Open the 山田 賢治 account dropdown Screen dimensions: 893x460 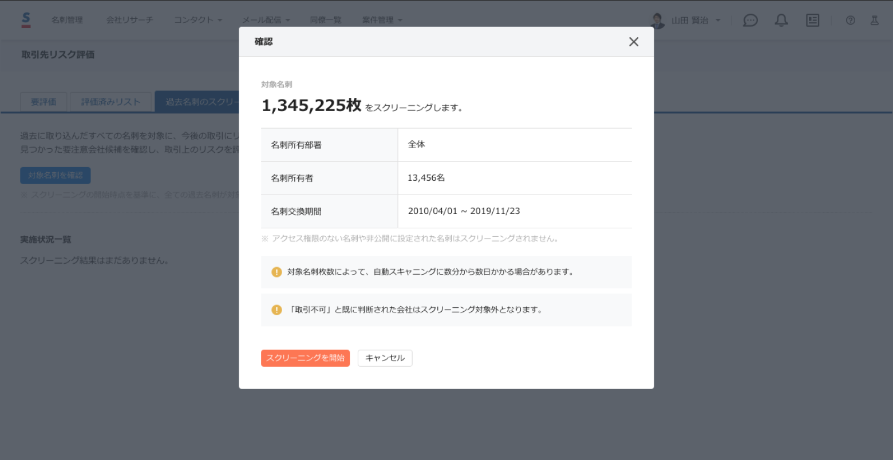(x=696, y=20)
